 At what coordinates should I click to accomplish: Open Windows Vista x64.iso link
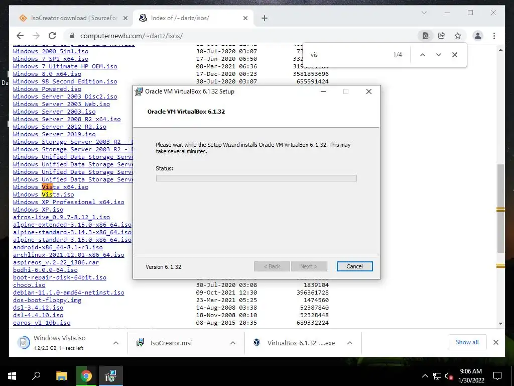point(51,187)
